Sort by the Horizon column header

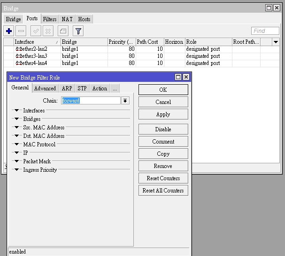click(175, 42)
